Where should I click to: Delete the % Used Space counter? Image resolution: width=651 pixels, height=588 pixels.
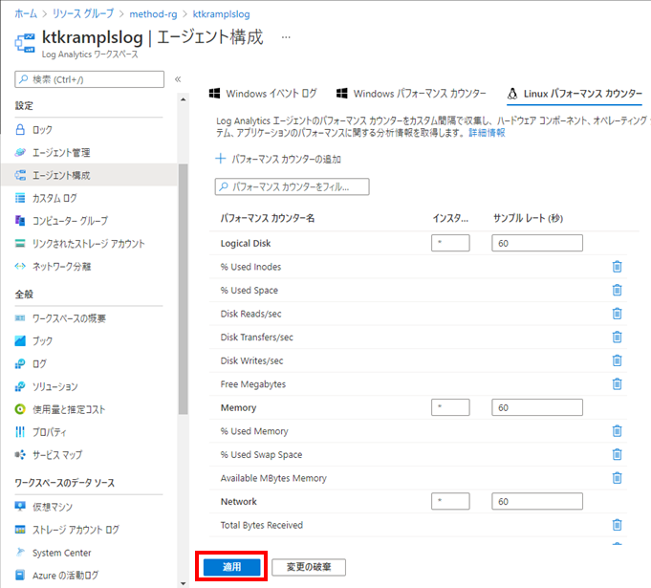[x=617, y=290]
